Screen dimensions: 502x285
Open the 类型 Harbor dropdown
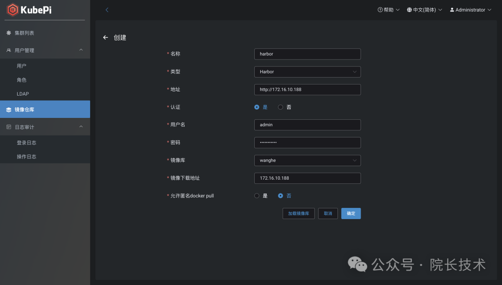(x=307, y=72)
